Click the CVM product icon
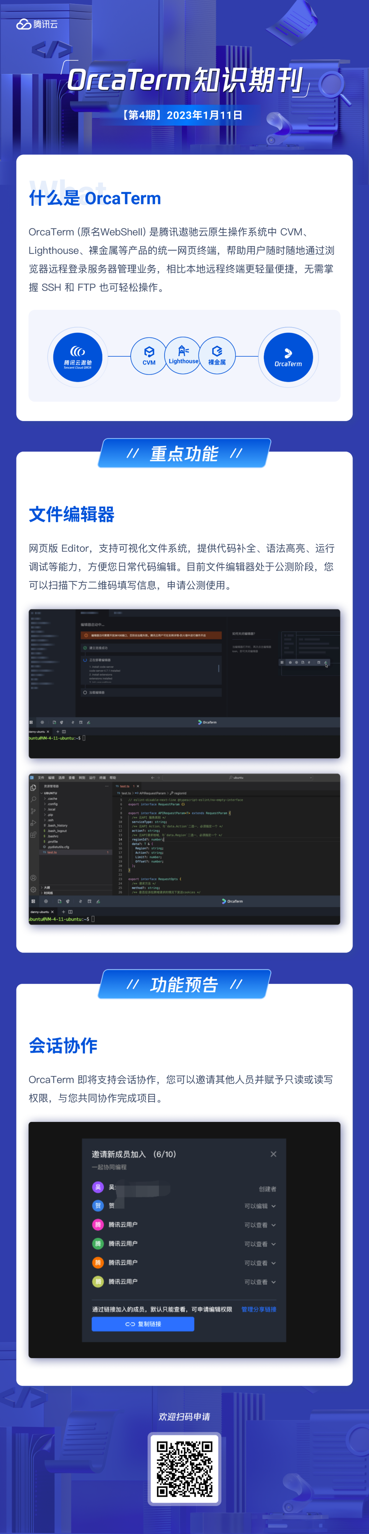The image size is (369, 1534). (x=149, y=356)
